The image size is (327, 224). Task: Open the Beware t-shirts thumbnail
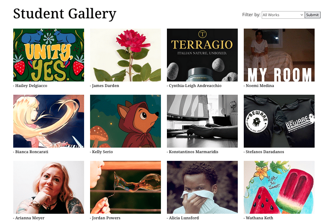[x=279, y=121]
